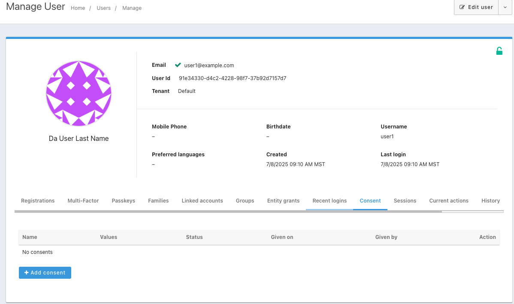The image size is (514, 304).
Task: View the Entity grants tab
Action: pyautogui.click(x=283, y=200)
